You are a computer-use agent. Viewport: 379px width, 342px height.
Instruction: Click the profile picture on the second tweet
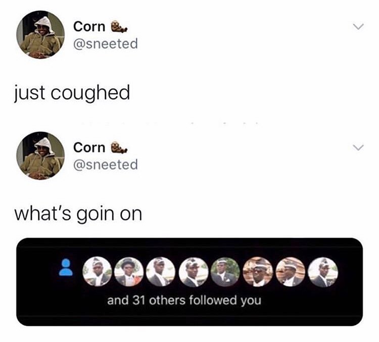40,155
